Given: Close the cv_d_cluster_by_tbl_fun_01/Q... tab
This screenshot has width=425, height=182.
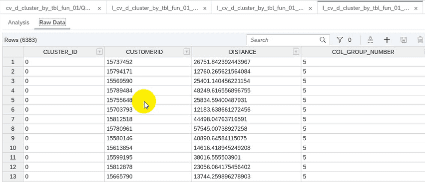Looking at the screenshot, I should tap(99, 8).
